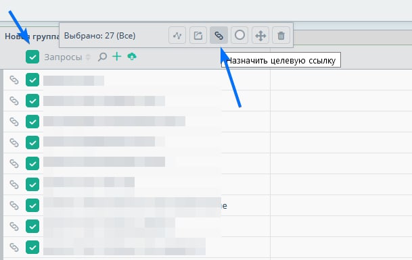Screen dimensions: 412x260
Task: Move selected queries with the arrows icon
Action: [x=260, y=35]
